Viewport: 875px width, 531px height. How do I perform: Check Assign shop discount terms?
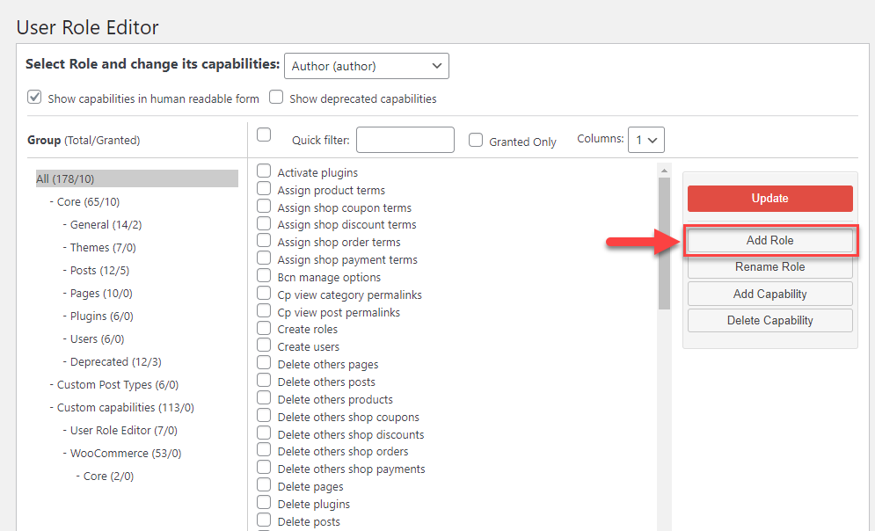264,223
